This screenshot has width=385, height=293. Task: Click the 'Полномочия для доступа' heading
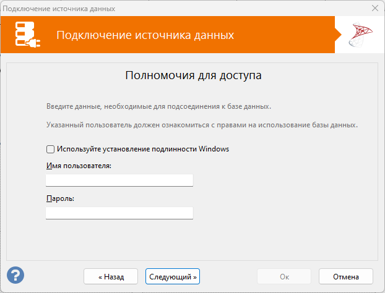coord(193,76)
